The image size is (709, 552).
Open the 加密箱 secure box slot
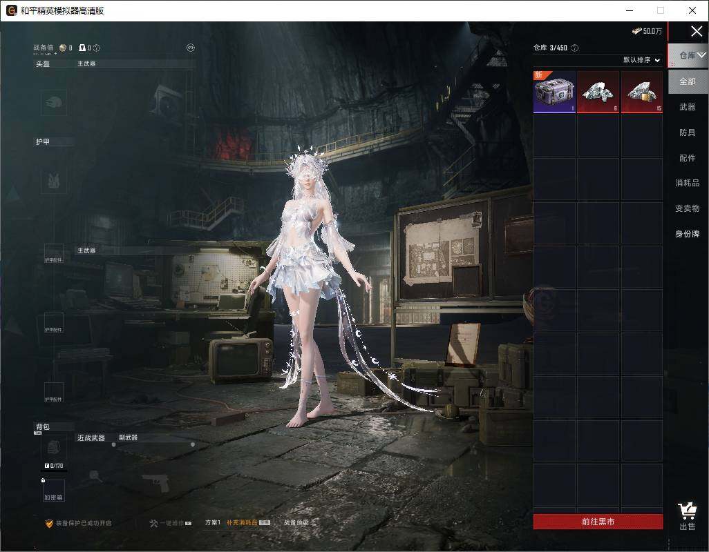pos(53,491)
